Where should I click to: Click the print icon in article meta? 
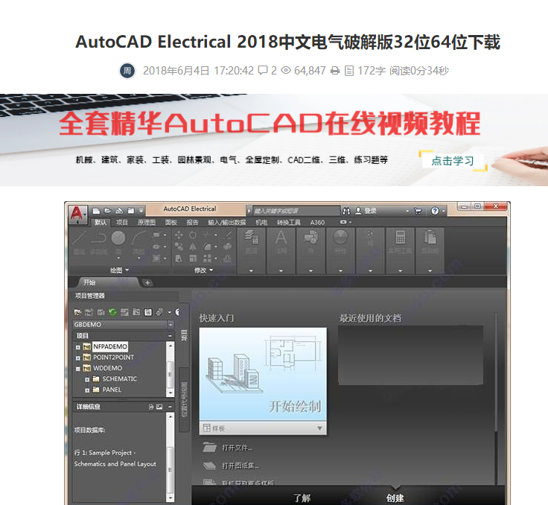pyautogui.click(x=335, y=71)
